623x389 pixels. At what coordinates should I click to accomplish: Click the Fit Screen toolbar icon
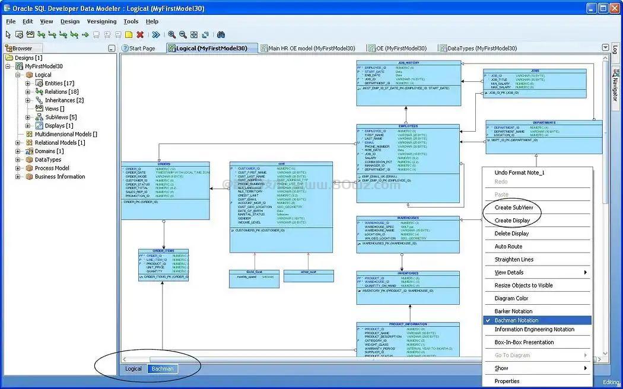(194, 35)
